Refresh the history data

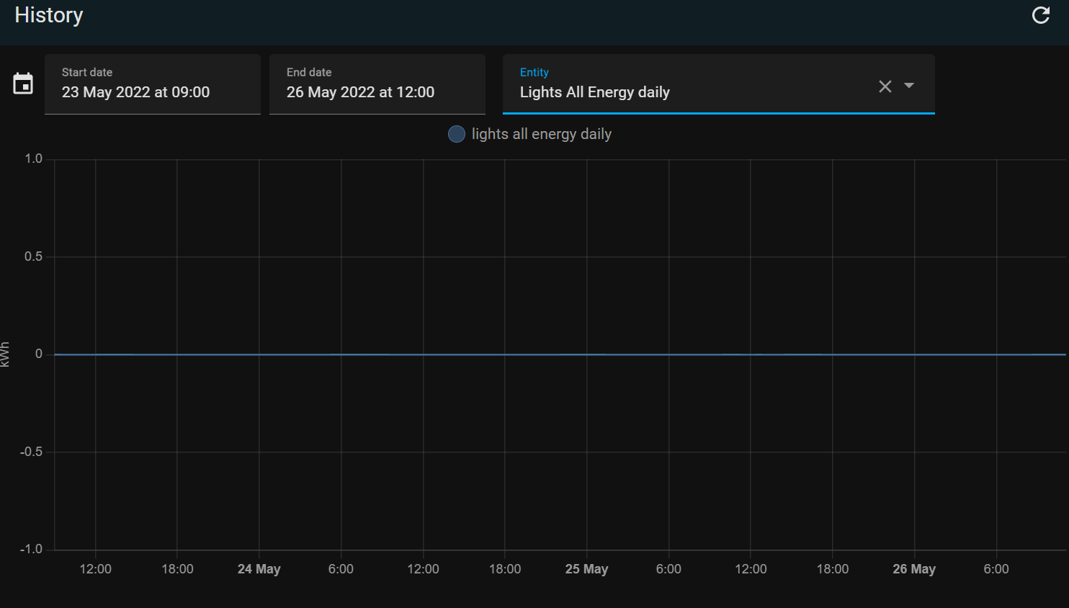pyautogui.click(x=1040, y=14)
